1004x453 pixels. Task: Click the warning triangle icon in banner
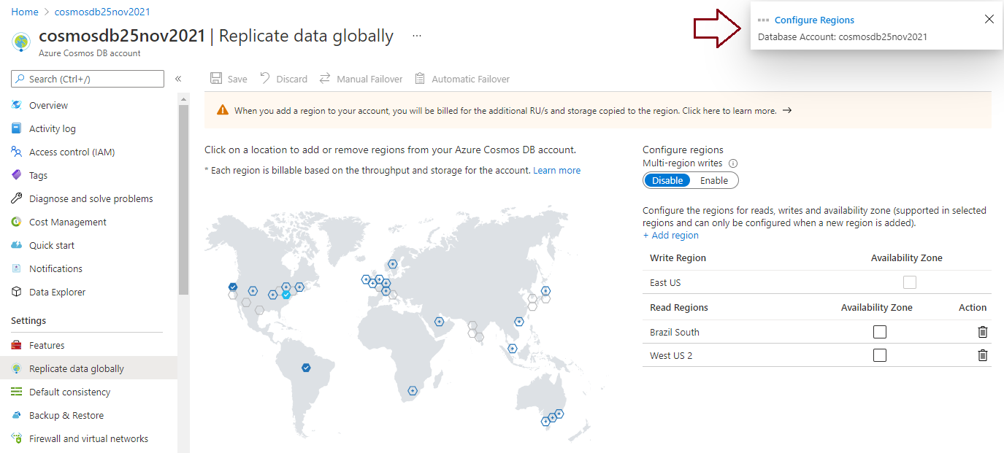point(223,111)
